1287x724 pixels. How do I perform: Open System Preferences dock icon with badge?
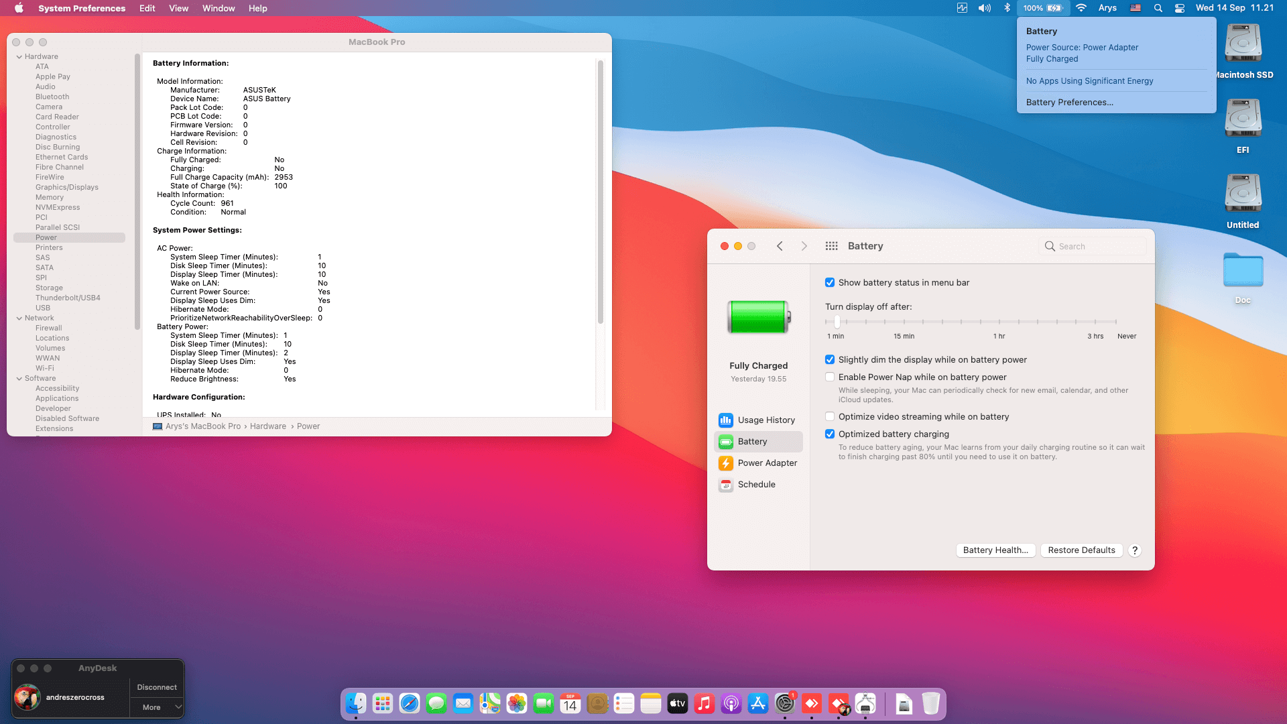pos(785,703)
